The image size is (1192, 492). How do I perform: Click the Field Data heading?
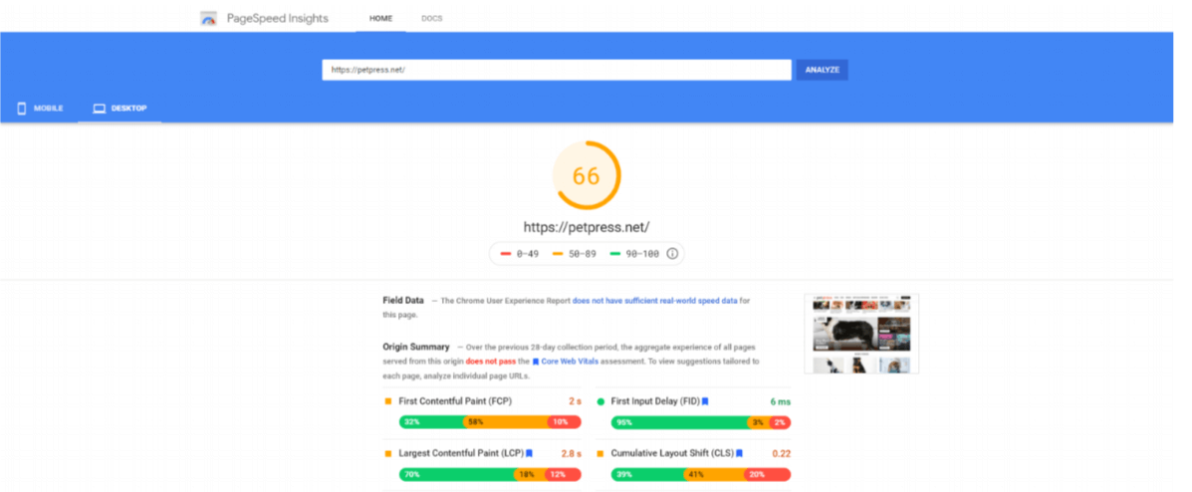[403, 301]
